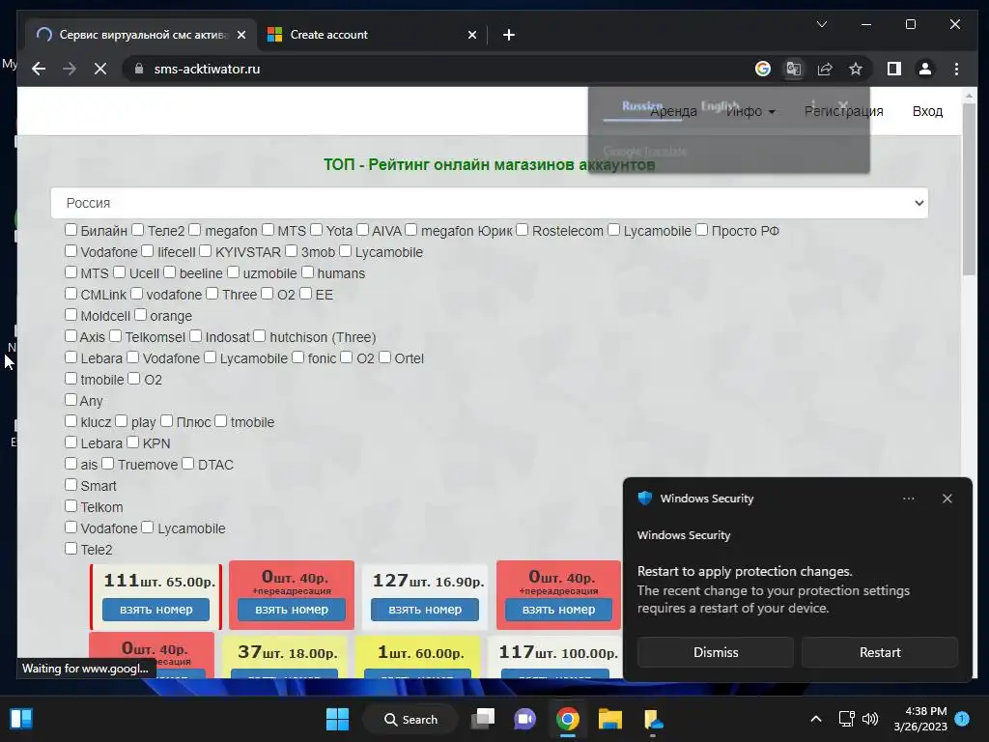Open Windows Start menu
Viewport: 989px width, 742px height.
click(337, 719)
